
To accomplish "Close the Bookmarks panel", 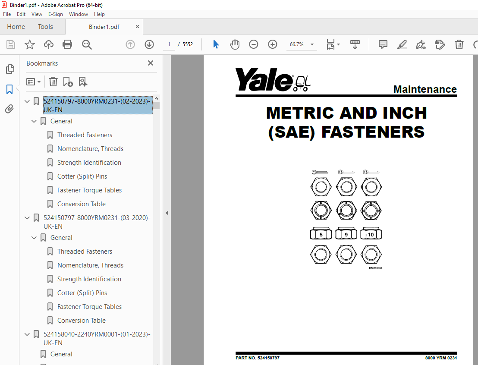I will tap(150, 63).
